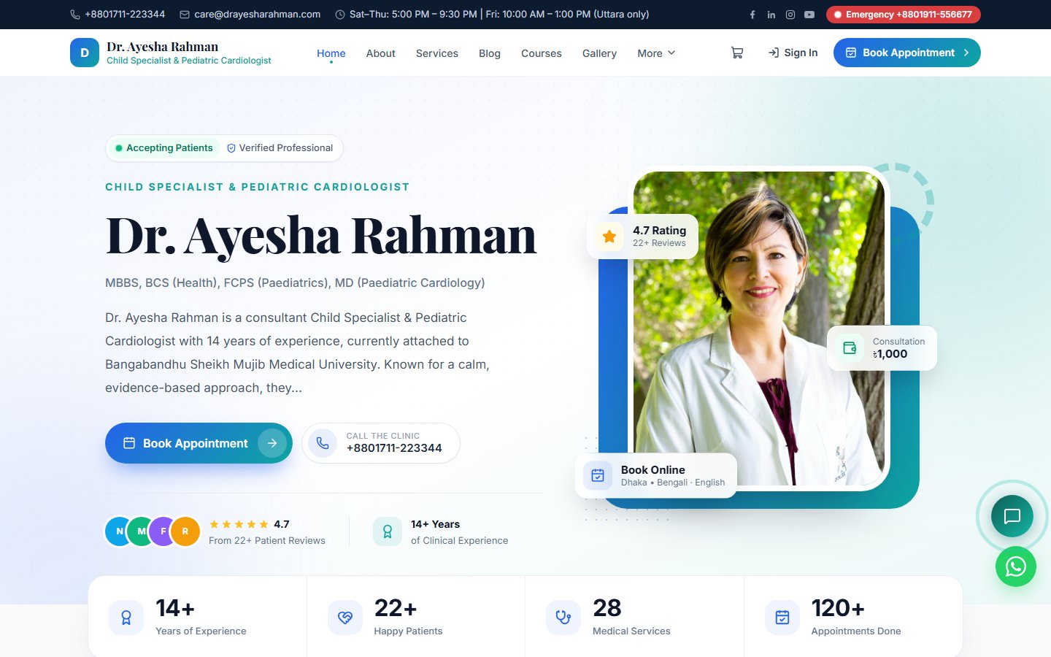Click arrow circle in hero Book Appointment
This screenshot has height=657, width=1051.
272,443
